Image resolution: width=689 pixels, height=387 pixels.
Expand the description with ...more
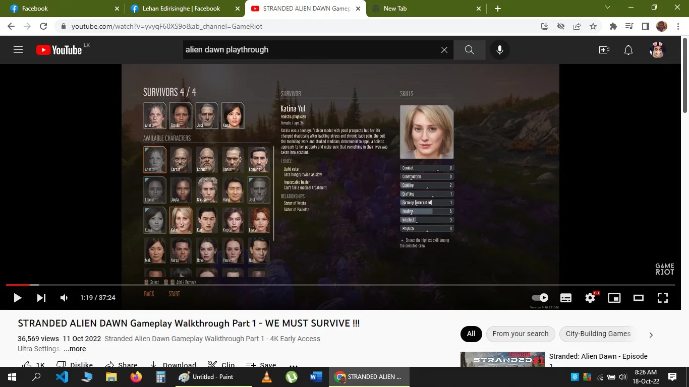coord(75,349)
